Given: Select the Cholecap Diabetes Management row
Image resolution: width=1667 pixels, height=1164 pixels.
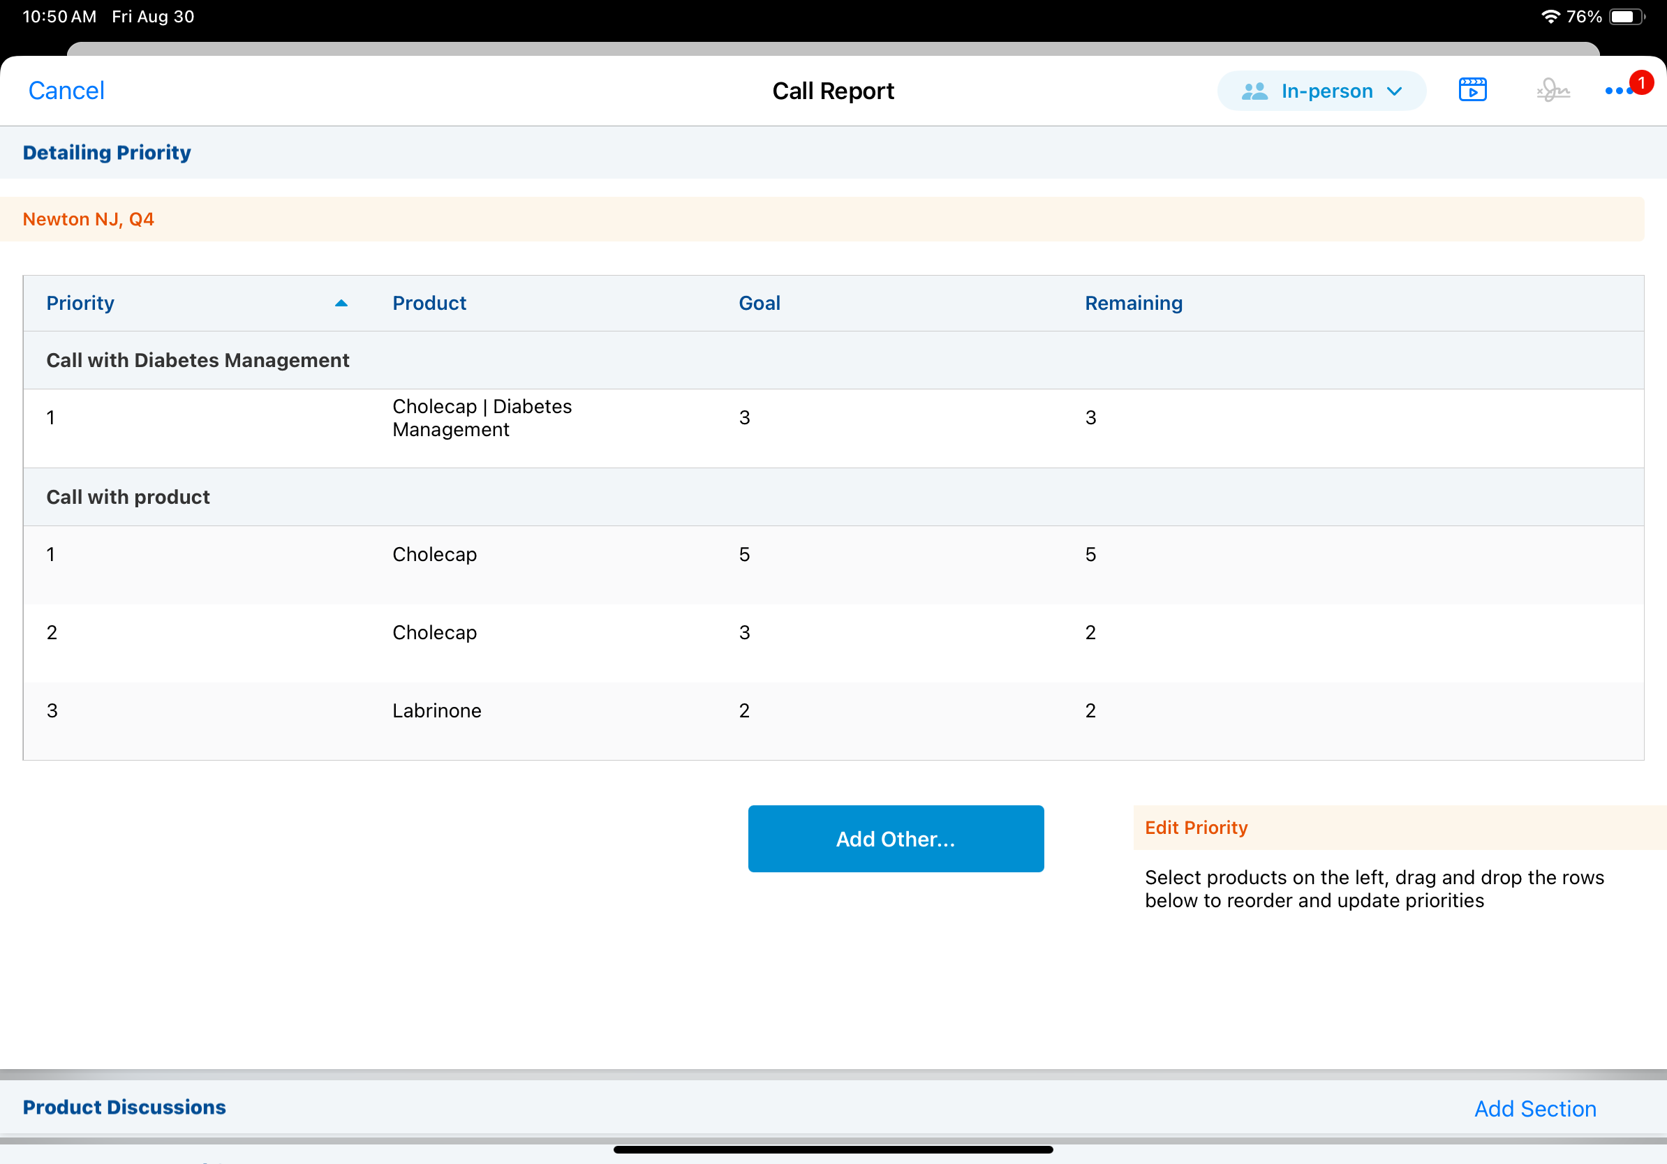Looking at the screenshot, I should [x=482, y=418].
